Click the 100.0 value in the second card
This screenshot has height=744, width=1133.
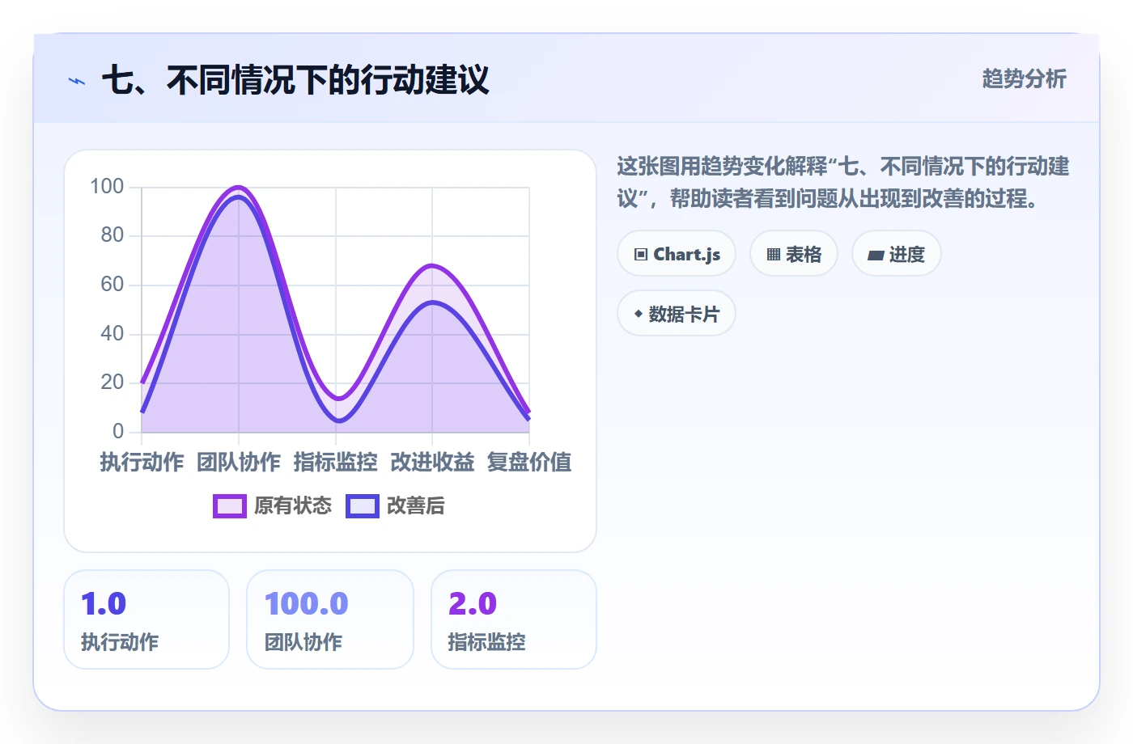tap(307, 604)
